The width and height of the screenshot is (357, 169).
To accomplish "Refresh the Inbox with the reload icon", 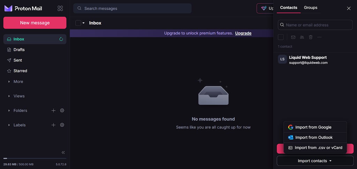I will 61,39.
